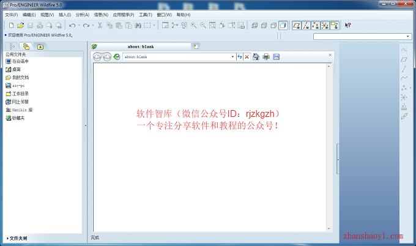Toggle spin center icon
This screenshot has width=416, height=246.
pyautogui.click(x=174, y=25)
